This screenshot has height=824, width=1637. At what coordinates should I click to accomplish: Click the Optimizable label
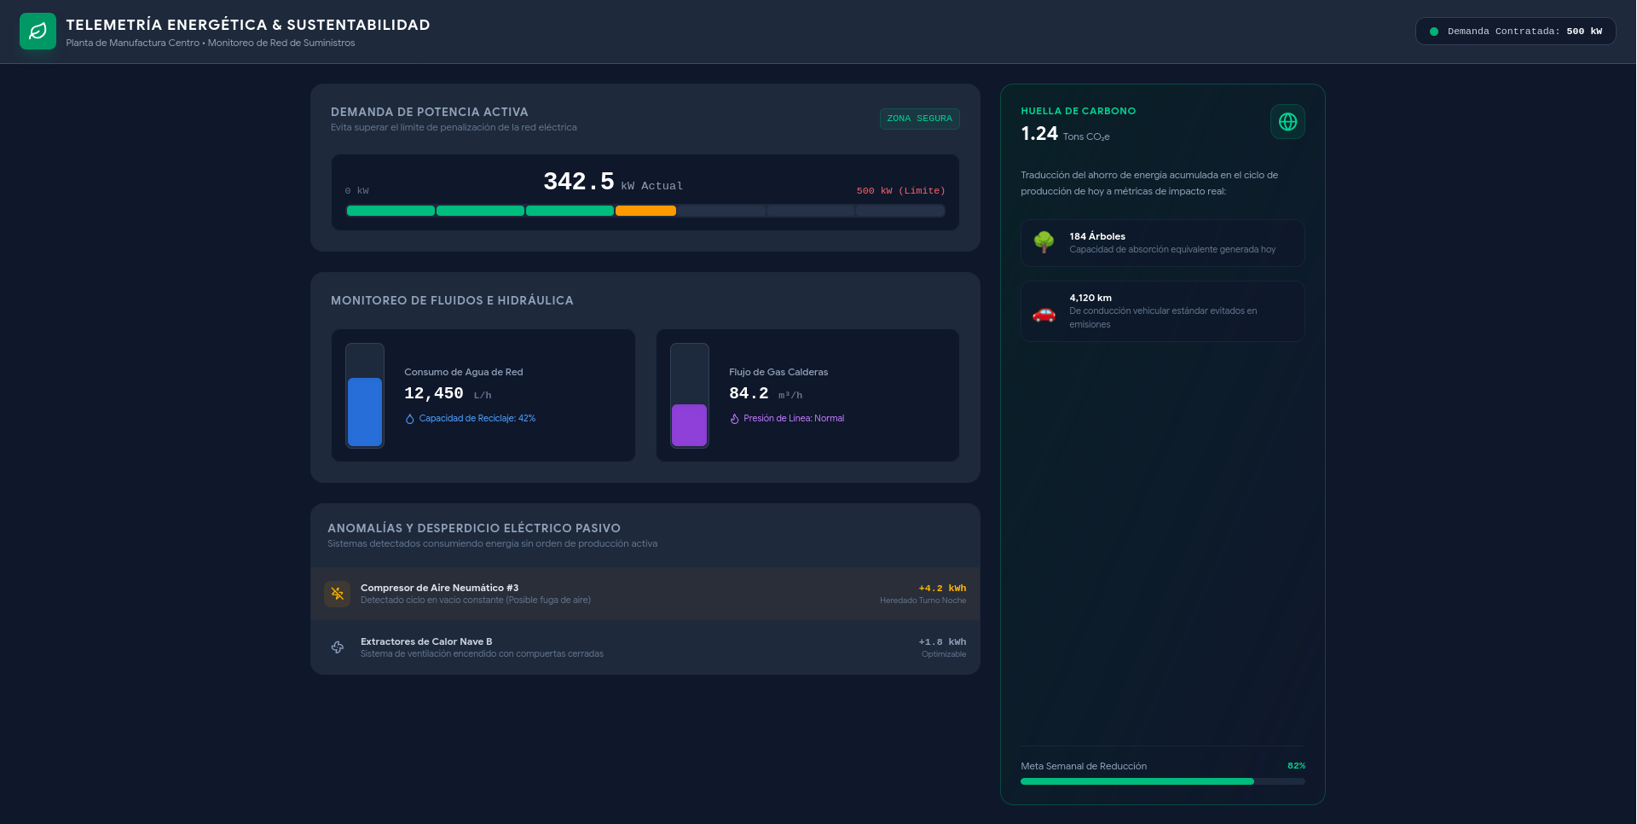(x=944, y=654)
